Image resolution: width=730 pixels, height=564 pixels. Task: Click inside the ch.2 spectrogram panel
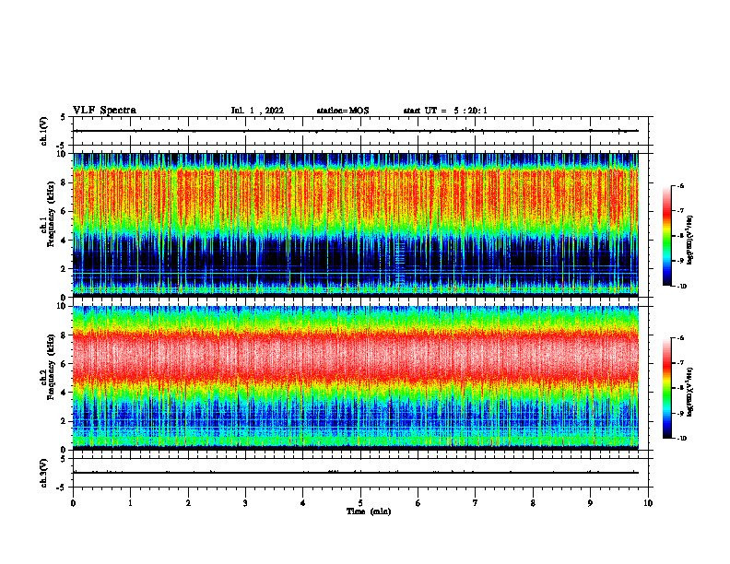(x=356, y=378)
